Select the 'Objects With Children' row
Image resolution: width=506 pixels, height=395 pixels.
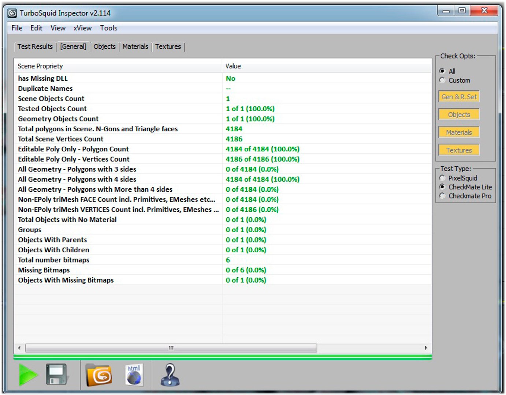point(223,250)
